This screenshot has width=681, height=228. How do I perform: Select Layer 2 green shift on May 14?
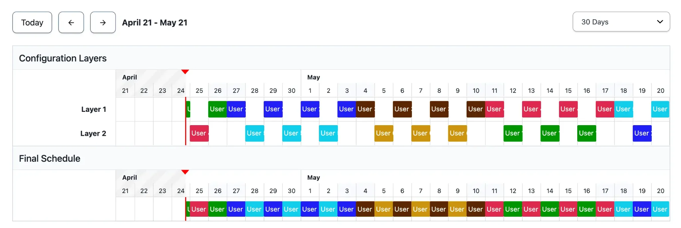pyautogui.click(x=550, y=133)
